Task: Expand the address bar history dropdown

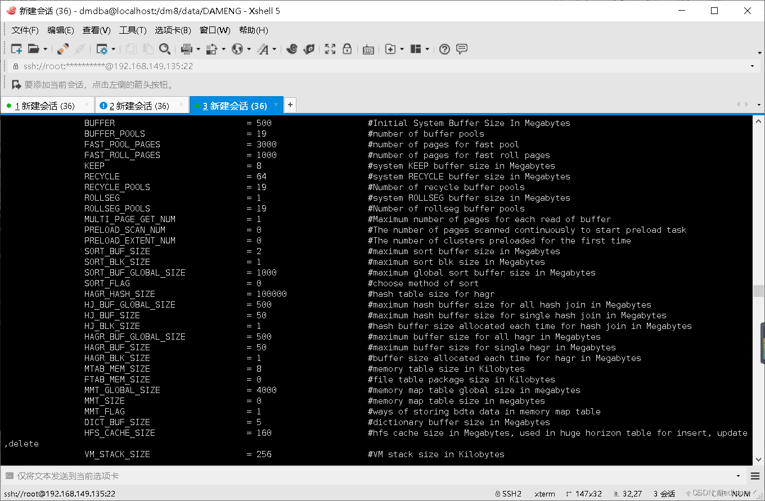Action: 752,66
